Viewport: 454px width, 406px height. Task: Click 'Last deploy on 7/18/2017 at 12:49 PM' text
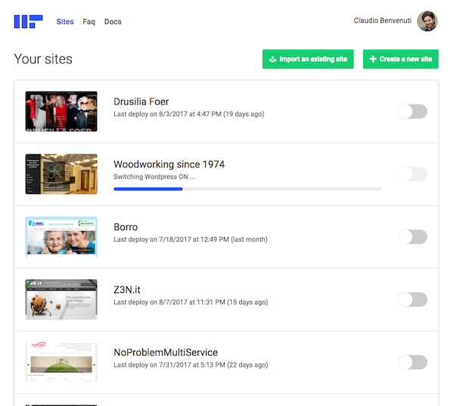(x=171, y=239)
